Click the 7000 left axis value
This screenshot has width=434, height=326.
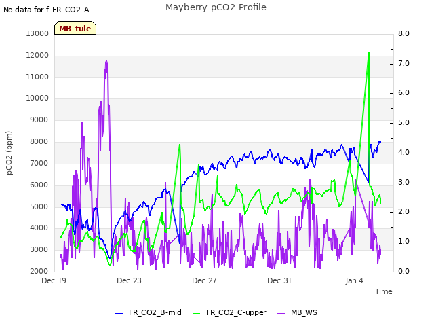[x=39, y=163]
